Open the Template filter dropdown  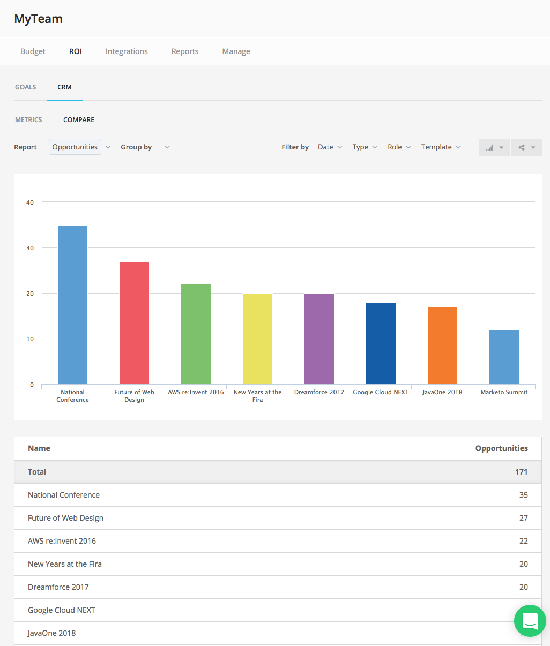tap(441, 147)
